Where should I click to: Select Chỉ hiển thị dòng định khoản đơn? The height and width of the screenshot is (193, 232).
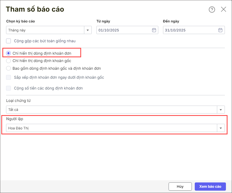pos(8,53)
